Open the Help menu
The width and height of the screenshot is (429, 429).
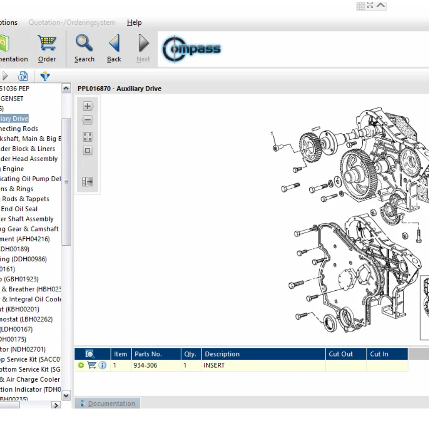[x=134, y=22]
